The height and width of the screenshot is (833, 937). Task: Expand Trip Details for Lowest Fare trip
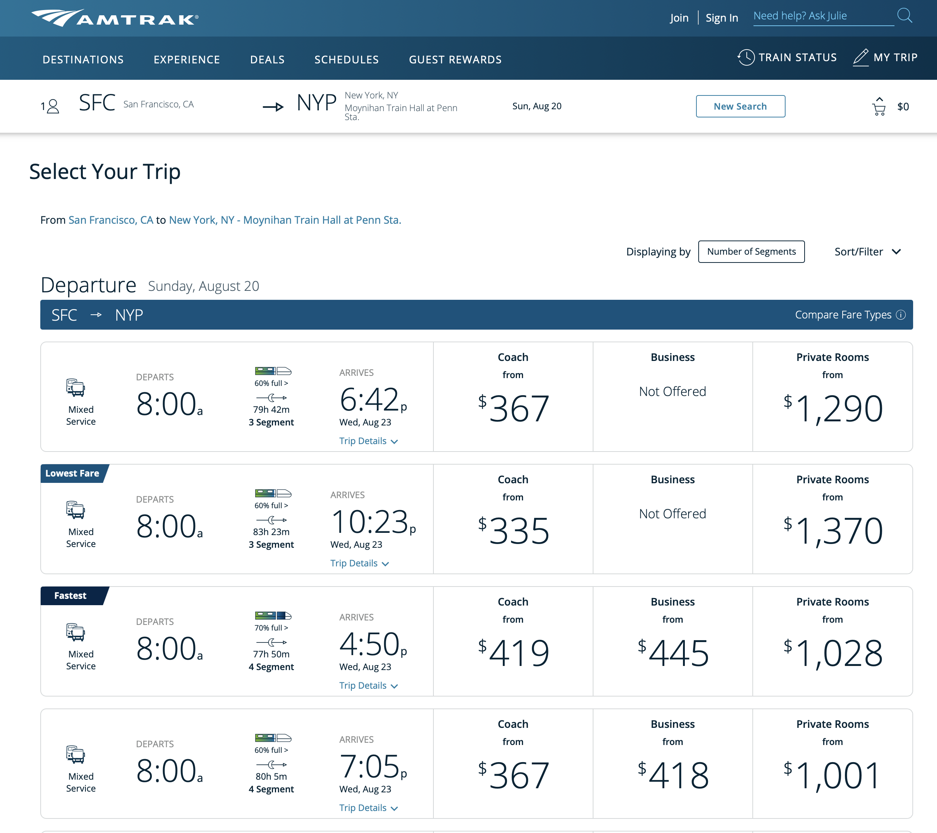point(360,563)
